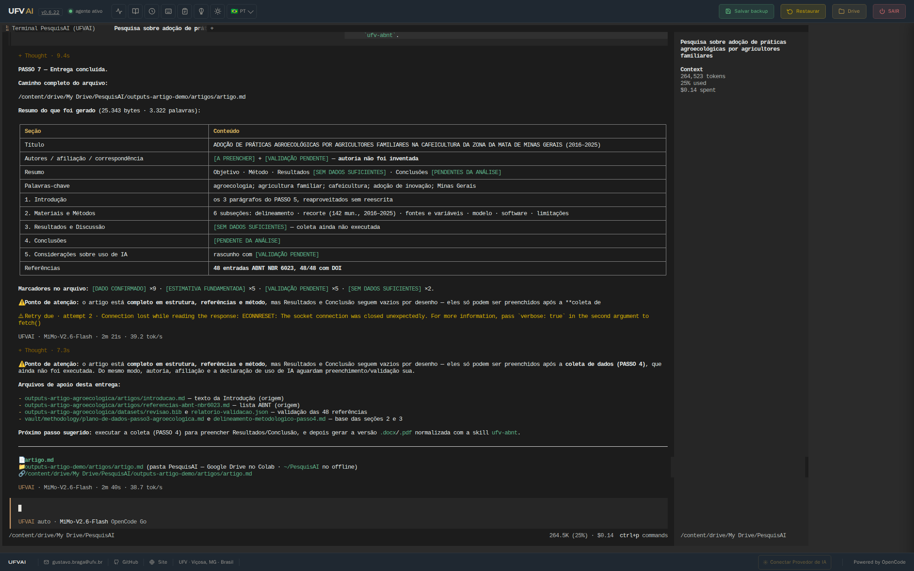The height and width of the screenshot is (571, 914).
Task: Click the SAIR logout button
Action: point(889,11)
